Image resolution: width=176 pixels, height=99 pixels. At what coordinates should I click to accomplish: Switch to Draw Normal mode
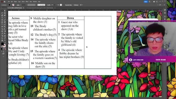click(2, 51)
